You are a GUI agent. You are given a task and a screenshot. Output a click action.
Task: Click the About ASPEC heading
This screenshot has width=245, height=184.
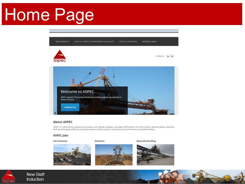(63, 122)
